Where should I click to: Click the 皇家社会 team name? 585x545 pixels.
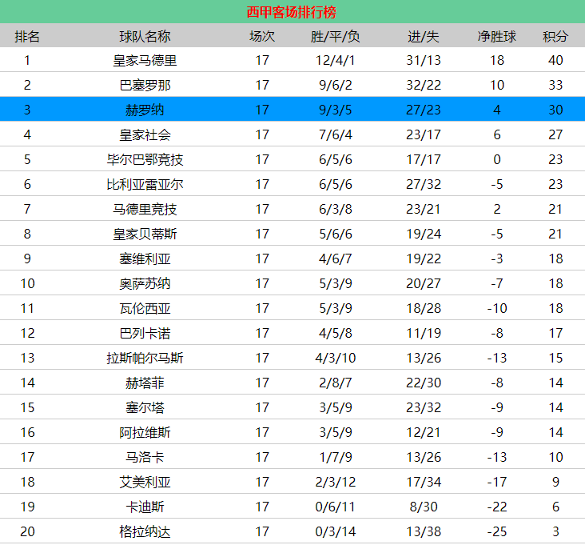145,135
